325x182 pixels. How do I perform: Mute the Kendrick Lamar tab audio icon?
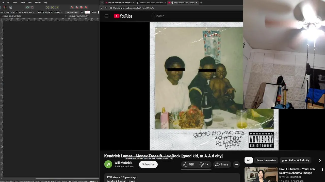click(172, 3)
